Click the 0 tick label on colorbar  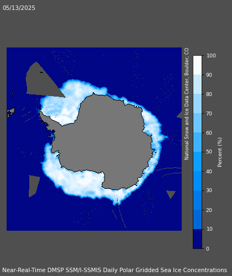tap(208, 248)
